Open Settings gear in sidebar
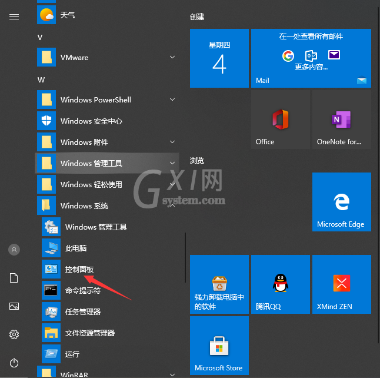This screenshot has height=378, width=380. [x=14, y=334]
